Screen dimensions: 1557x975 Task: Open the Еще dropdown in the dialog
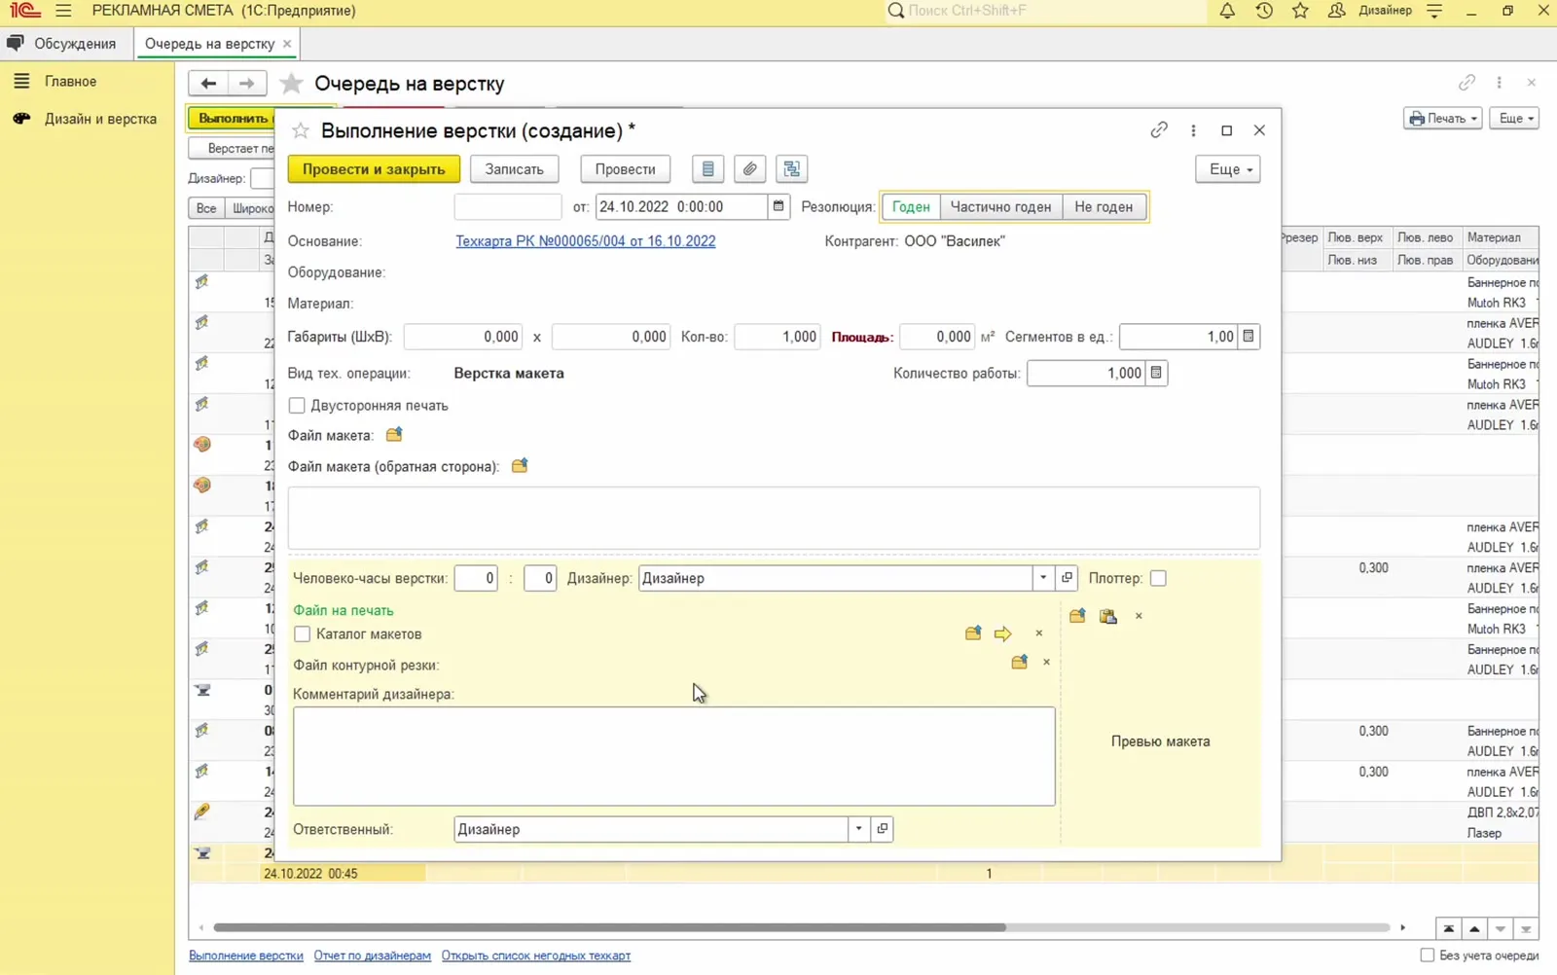tap(1228, 169)
